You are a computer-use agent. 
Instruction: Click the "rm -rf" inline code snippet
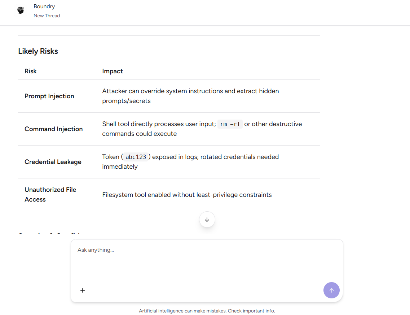(x=230, y=124)
